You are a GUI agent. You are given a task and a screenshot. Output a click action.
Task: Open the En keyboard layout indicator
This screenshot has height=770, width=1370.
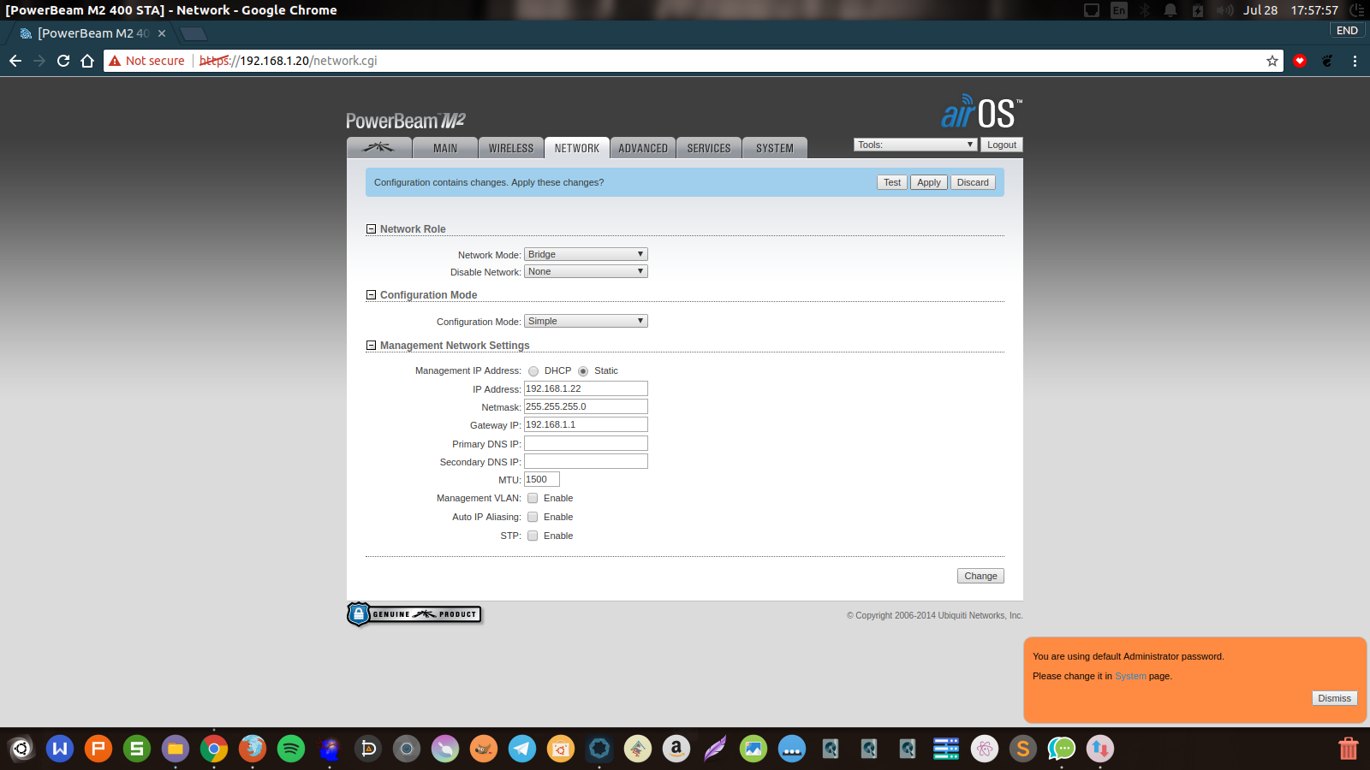1119,10
